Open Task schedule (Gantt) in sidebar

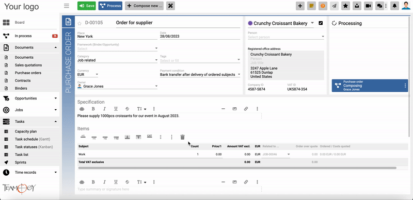33,139
